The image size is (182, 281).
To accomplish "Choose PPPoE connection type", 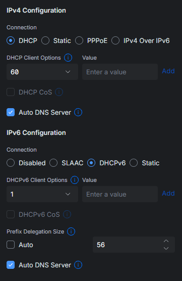I will (79, 40).
